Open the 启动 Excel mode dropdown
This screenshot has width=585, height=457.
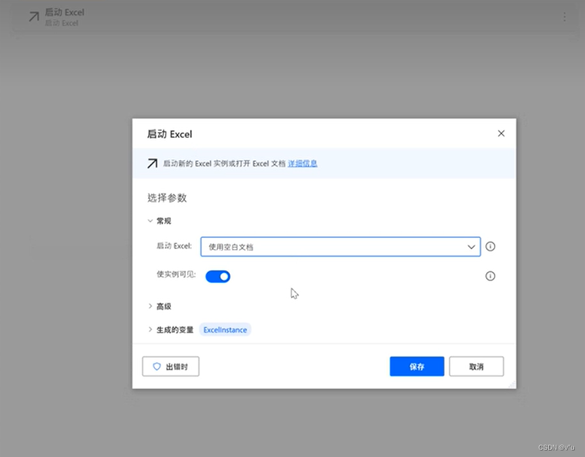coord(471,246)
